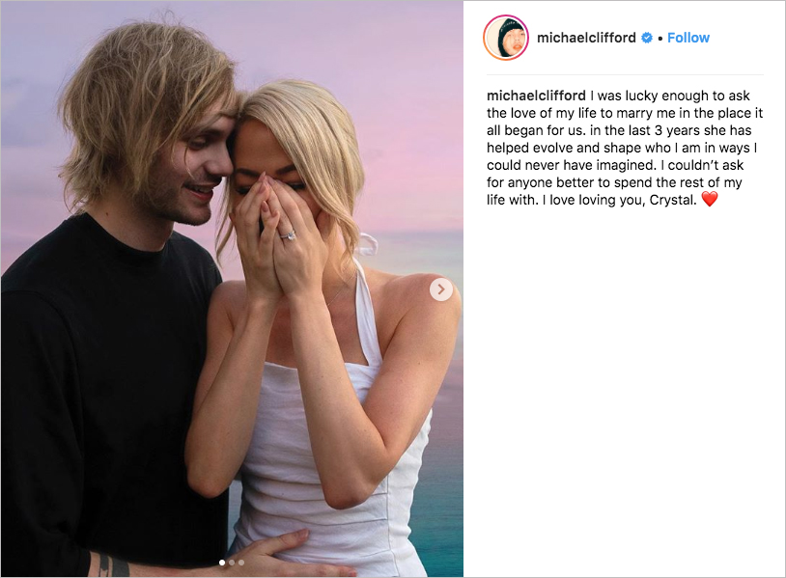Jump to the second carousel dot
The height and width of the screenshot is (578, 786).
(x=232, y=563)
